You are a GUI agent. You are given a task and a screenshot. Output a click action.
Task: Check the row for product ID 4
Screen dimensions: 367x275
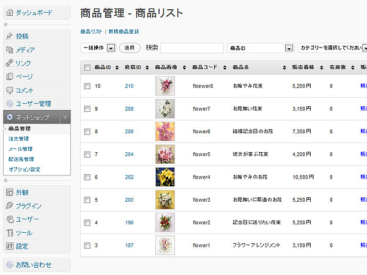pyautogui.click(x=87, y=222)
